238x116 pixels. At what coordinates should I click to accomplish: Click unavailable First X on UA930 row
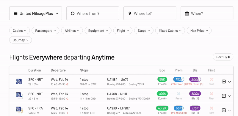pos(212,108)
